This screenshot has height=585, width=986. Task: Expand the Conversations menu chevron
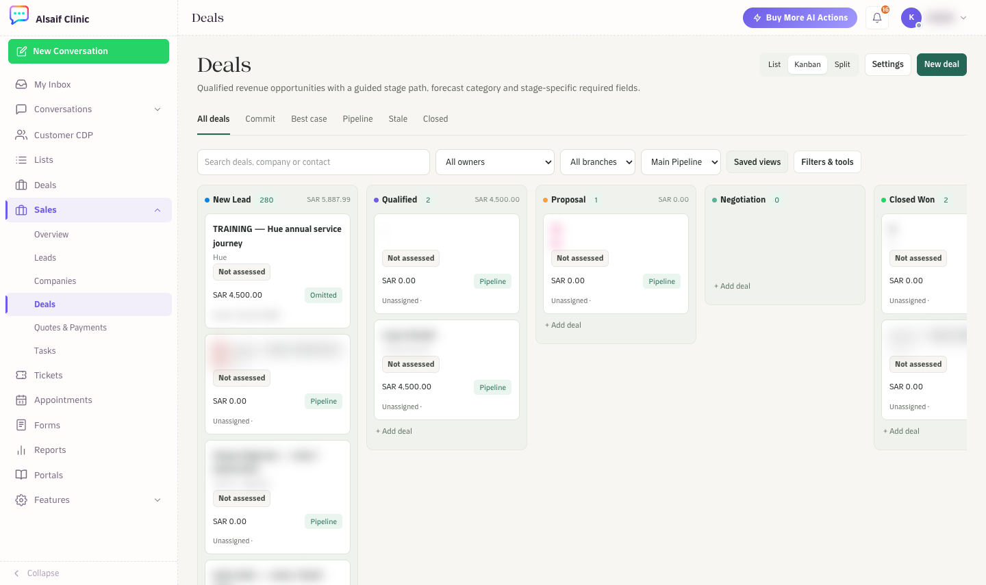(x=157, y=109)
